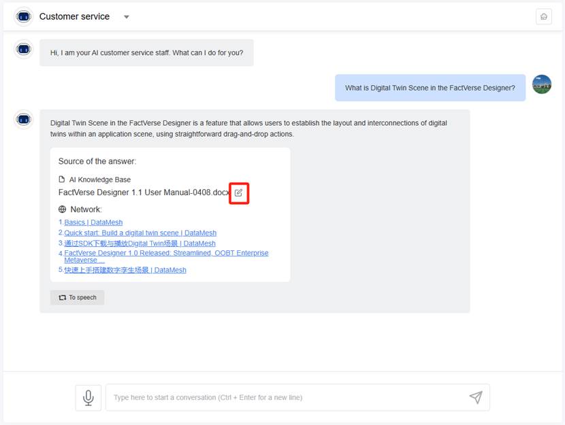Open the 通过SDK下载与播放Digital Twin场景 link
The width and height of the screenshot is (565, 425).
pyautogui.click(x=140, y=243)
